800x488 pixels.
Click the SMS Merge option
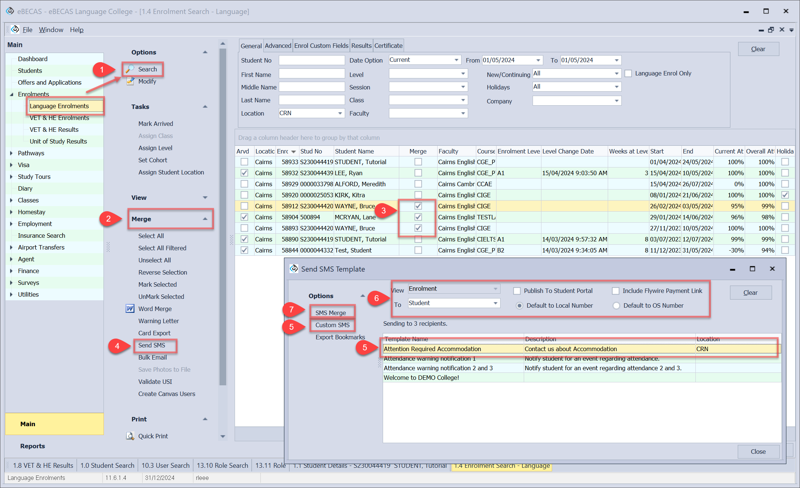[330, 313]
